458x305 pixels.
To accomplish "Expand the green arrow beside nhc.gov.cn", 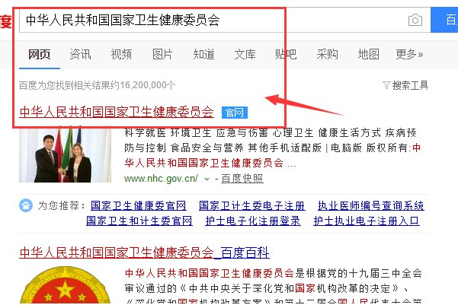I will [207, 180].
